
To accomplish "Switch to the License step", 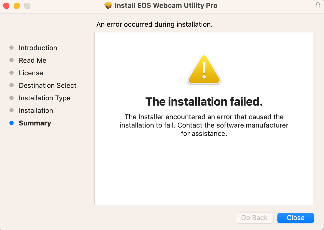I will pyautogui.click(x=31, y=73).
